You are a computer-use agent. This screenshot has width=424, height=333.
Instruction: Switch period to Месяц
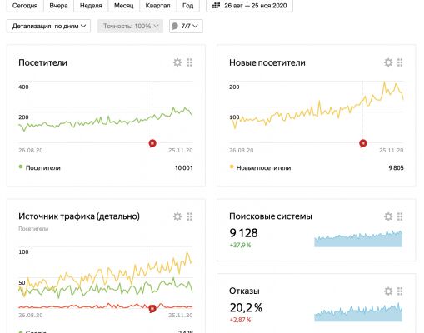123,6
